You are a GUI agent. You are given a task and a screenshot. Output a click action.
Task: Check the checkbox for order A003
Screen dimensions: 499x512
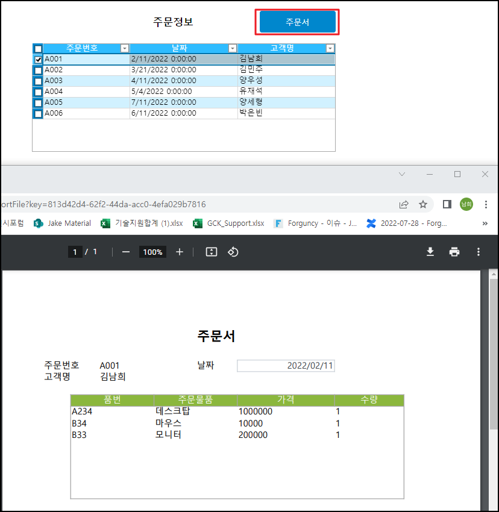pyautogui.click(x=38, y=81)
